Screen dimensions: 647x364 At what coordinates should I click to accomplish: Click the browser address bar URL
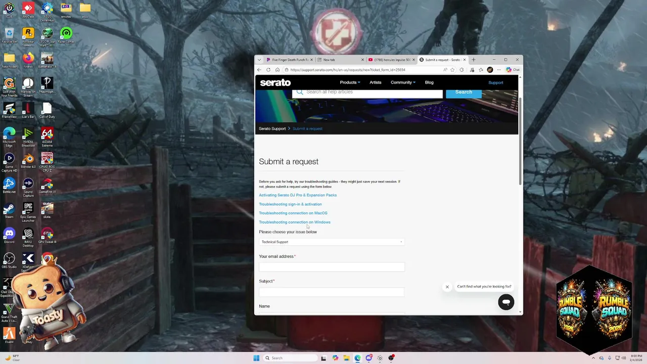[348, 70]
